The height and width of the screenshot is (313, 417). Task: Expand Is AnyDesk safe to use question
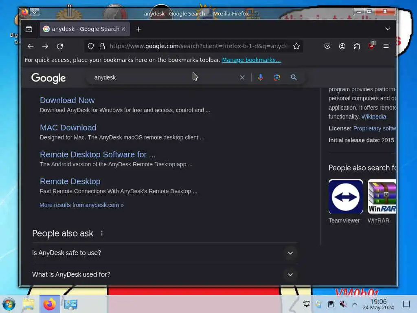coord(165,253)
